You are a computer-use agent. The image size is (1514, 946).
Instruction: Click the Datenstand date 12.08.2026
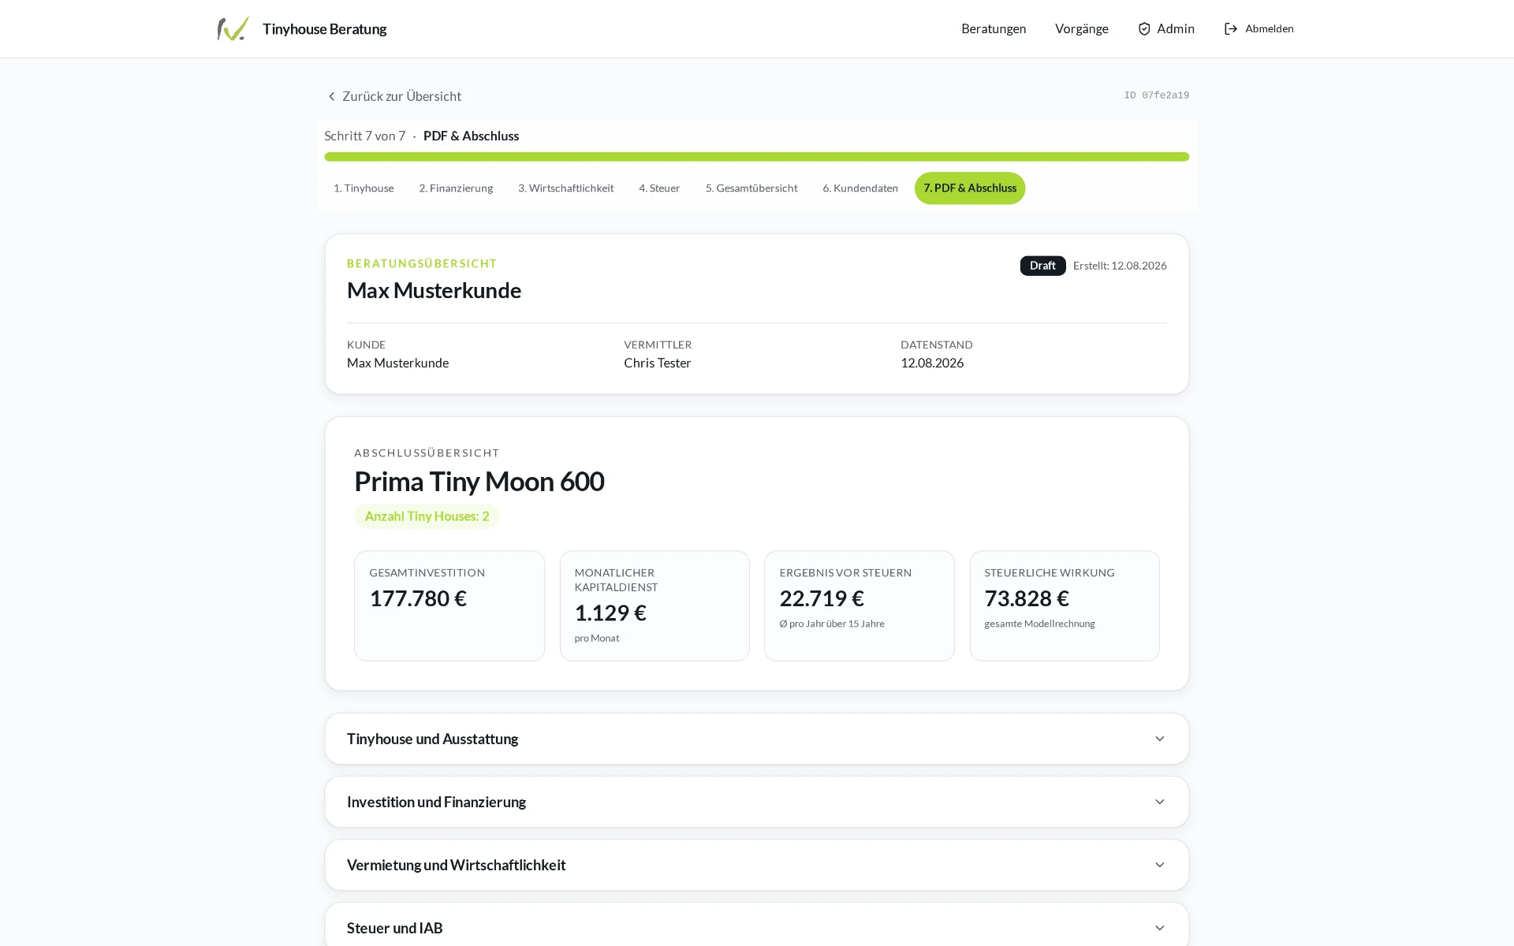pos(932,363)
